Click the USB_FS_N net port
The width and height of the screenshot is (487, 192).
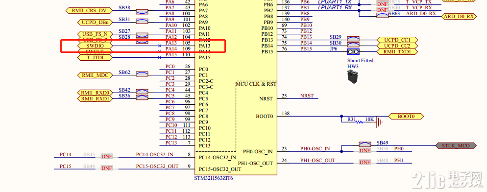[x=95, y=34]
